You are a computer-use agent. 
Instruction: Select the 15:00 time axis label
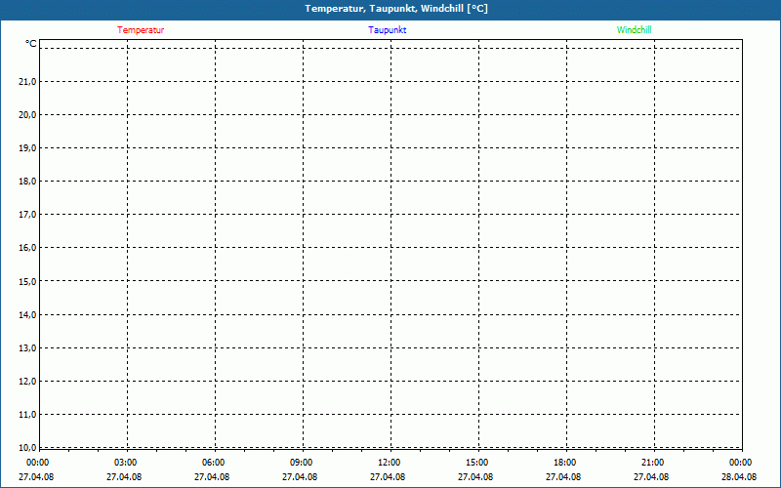point(477,463)
